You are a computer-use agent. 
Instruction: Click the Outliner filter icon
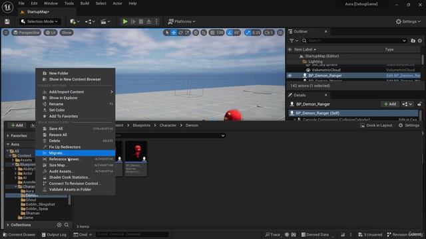[294, 40]
